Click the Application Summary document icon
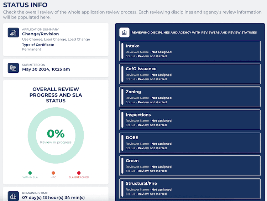This screenshot has width=267, height=201. click(x=13, y=33)
